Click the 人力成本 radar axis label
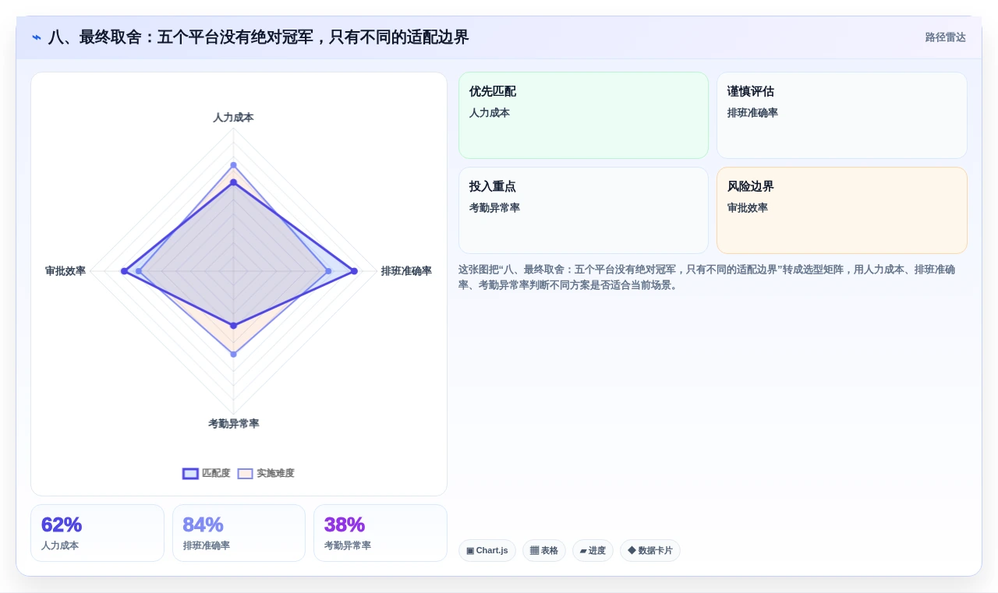 pos(233,118)
